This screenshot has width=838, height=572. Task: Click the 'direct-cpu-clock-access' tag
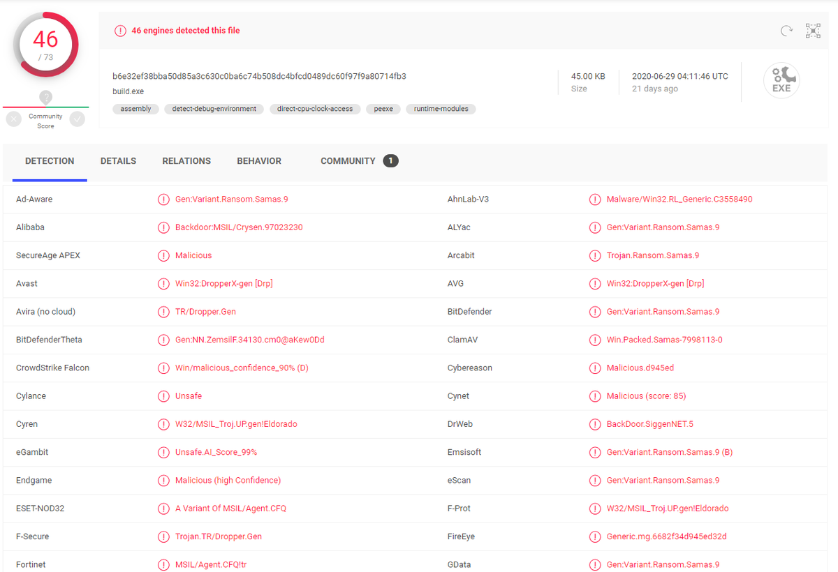pyautogui.click(x=315, y=109)
